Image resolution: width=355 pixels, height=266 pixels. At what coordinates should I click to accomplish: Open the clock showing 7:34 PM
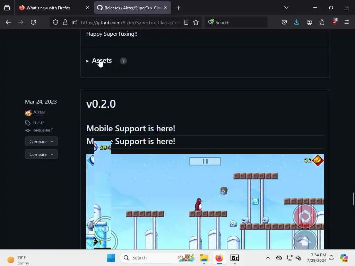tap(316, 258)
